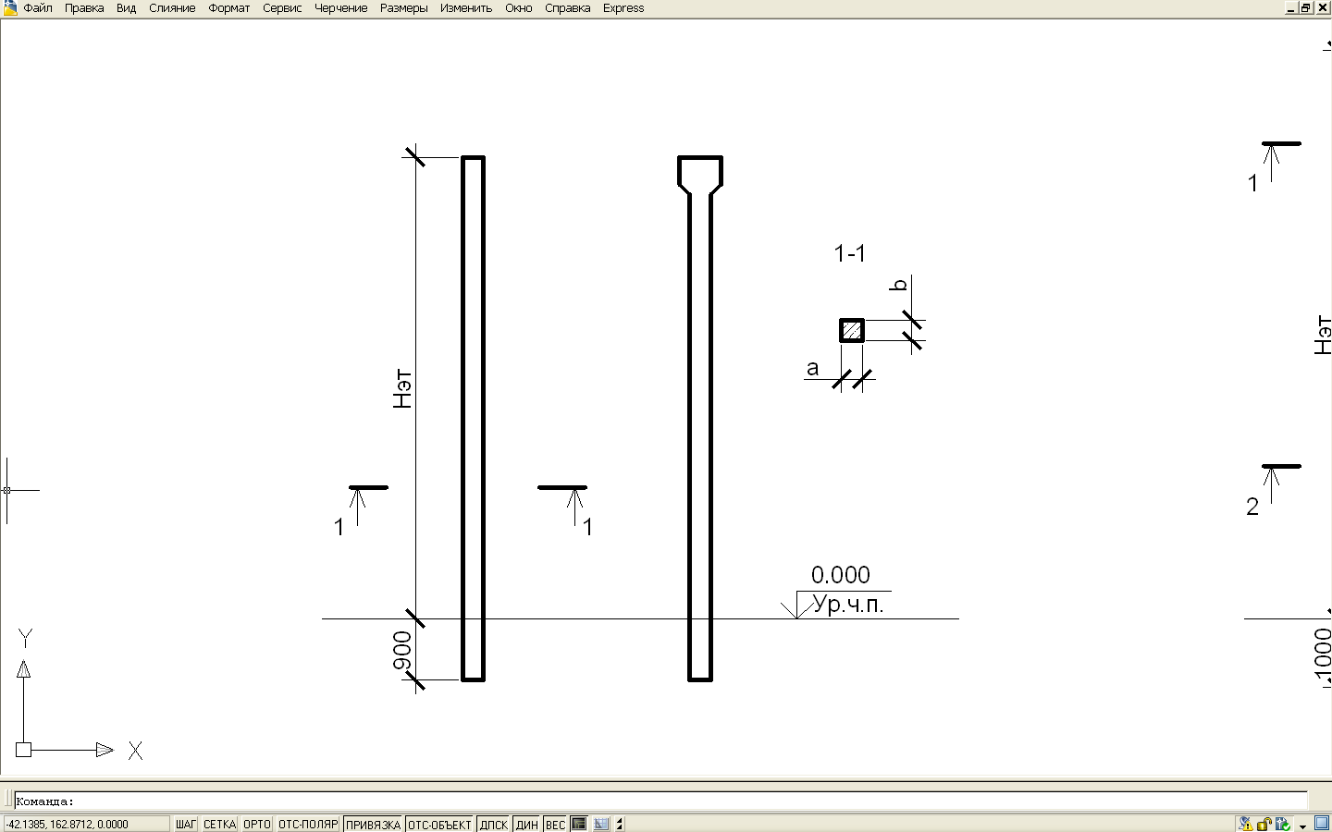
Task: Open the Express menu
Action: tap(623, 8)
